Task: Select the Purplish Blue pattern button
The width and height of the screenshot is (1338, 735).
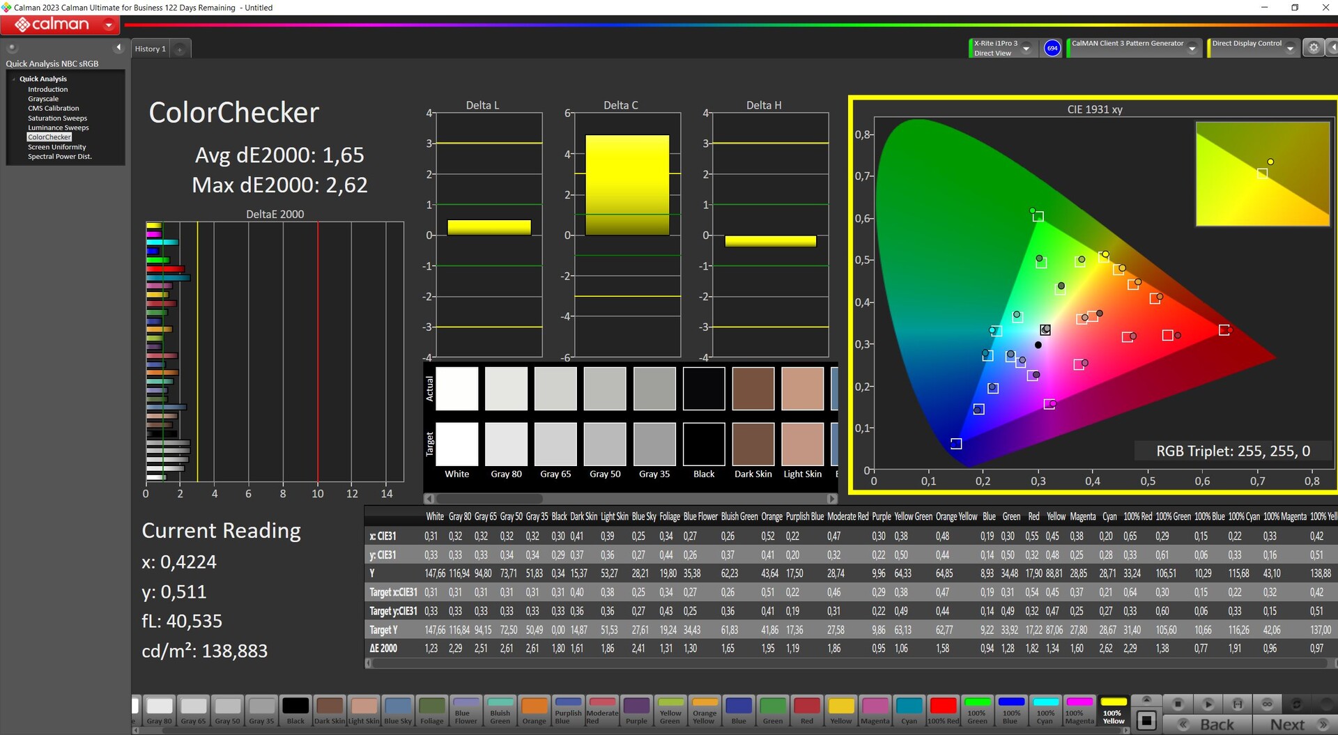Action: pyautogui.click(x=569, y=711)
